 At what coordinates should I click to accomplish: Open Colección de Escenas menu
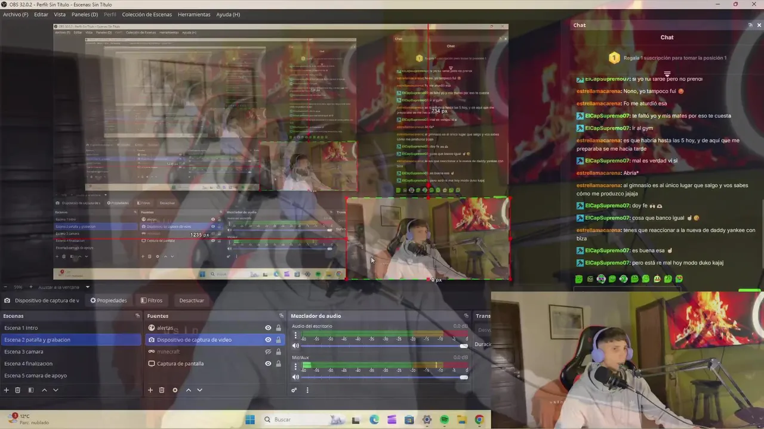tap(147, 14)
